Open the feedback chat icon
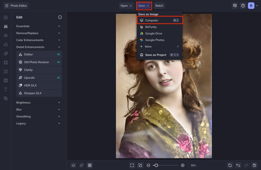This screenshot has width=261, height=170. tap(235, 6)
